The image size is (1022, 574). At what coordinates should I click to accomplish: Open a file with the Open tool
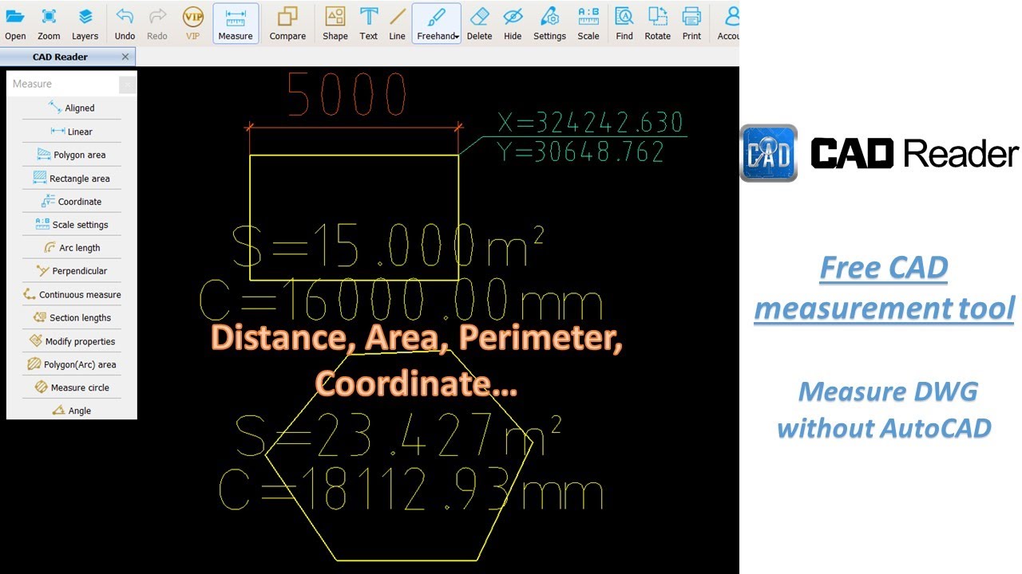click(15, 23)
